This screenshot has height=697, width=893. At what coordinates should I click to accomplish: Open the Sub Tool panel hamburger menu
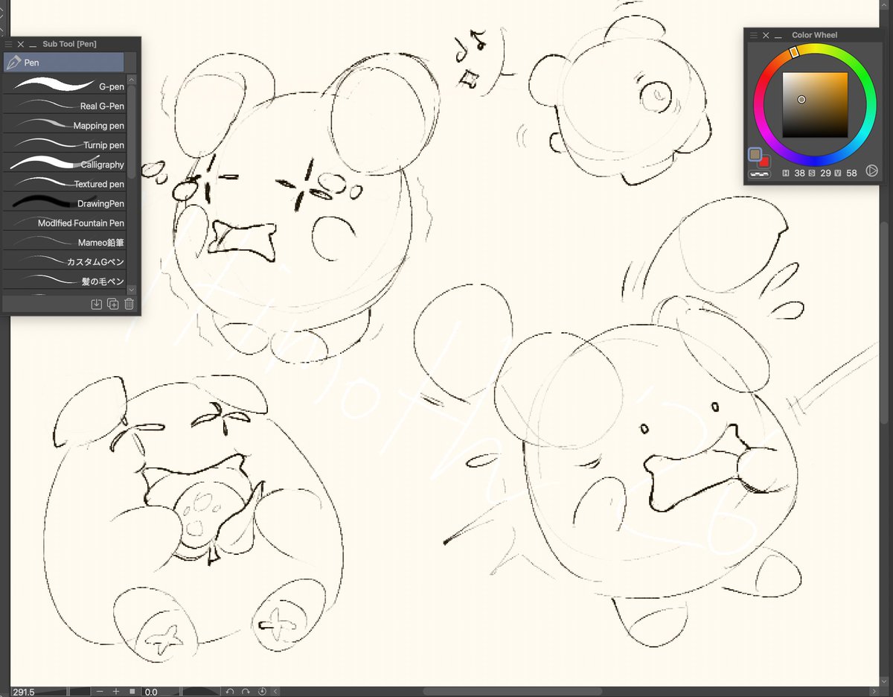pos(9,44)
